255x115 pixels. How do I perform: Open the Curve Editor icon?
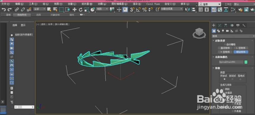[x=220, y=9]
